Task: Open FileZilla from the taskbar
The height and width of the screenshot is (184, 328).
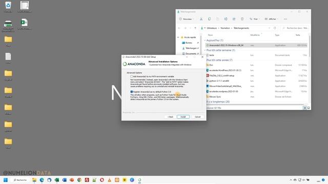Action: point(87,180)
